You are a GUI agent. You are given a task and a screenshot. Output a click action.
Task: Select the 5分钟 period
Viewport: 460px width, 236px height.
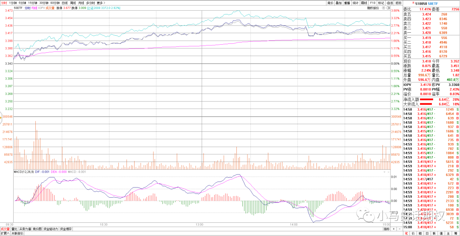[x=22, y=3]
